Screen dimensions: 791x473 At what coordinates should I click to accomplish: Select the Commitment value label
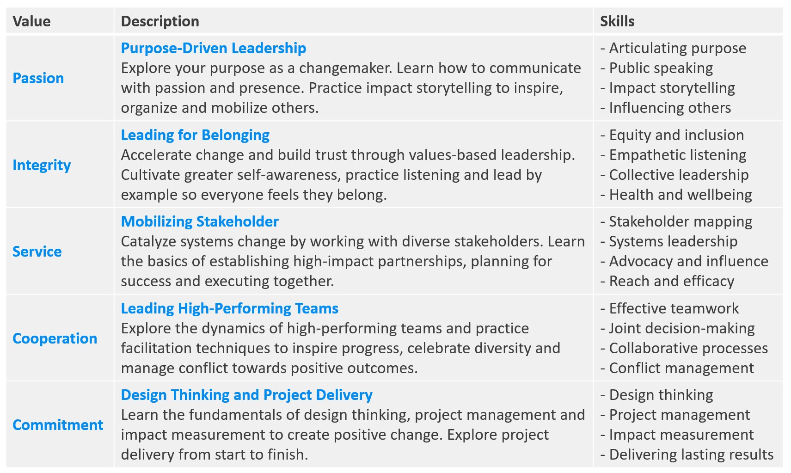58,425
